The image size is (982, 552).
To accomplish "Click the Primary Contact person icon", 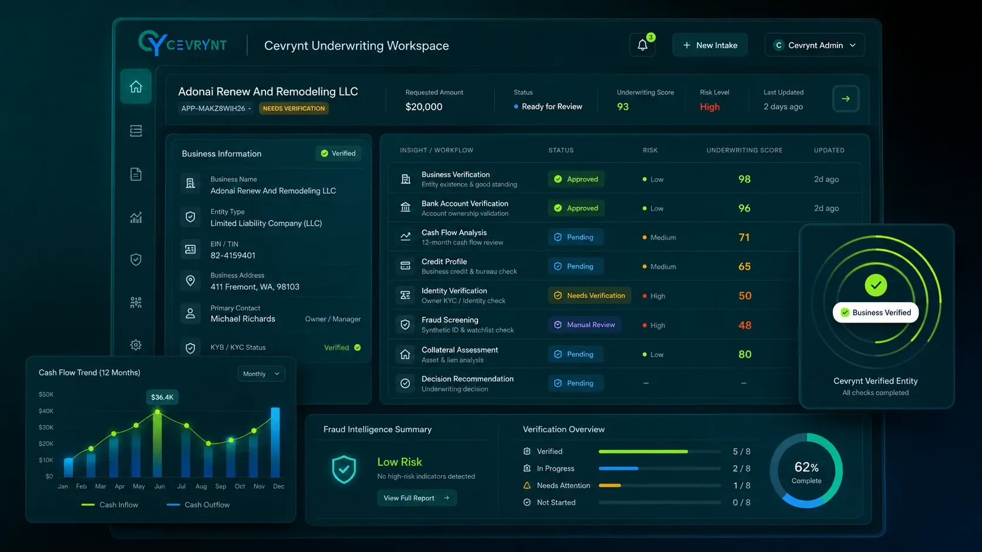I will (190, 313).
